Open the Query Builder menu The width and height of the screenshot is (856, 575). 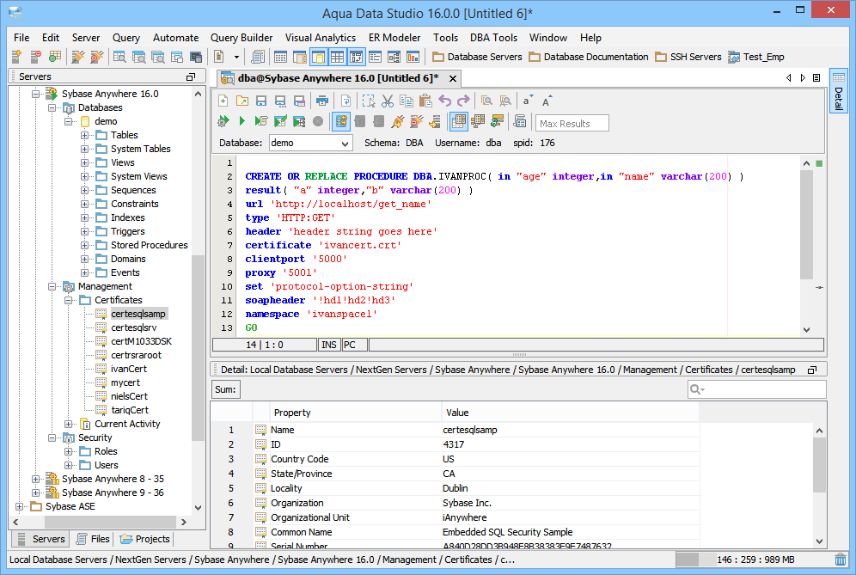click(242, 38)
